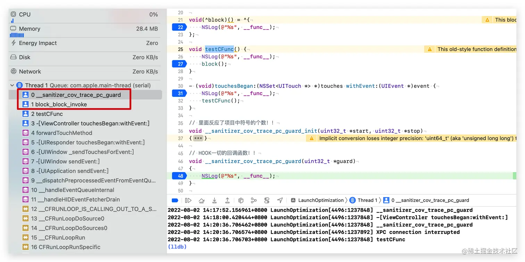Simulate a device location
This screenshot has width=525, height=262.
pyautogui.click(x=280, y=200)
